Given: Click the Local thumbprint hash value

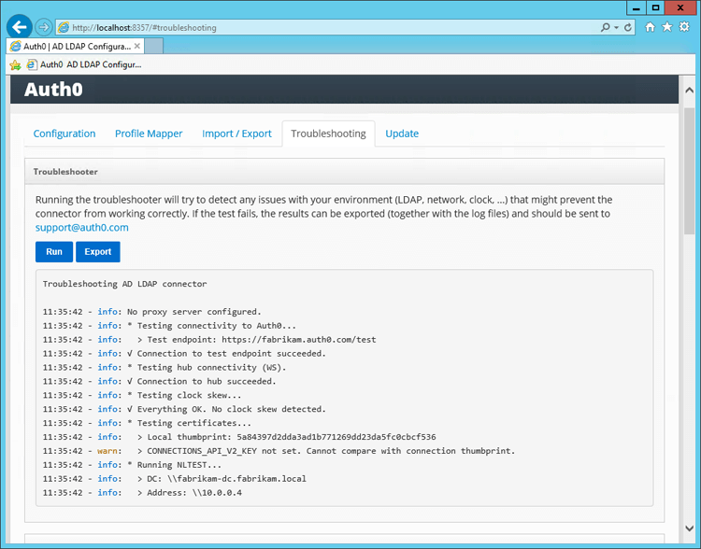Looking at the screenshot, I should coord(336,437).
